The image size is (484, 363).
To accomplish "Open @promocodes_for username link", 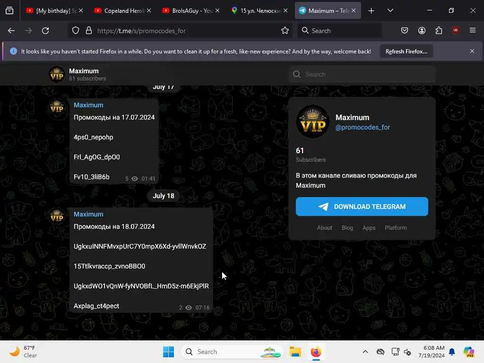I will click(363, 127).
